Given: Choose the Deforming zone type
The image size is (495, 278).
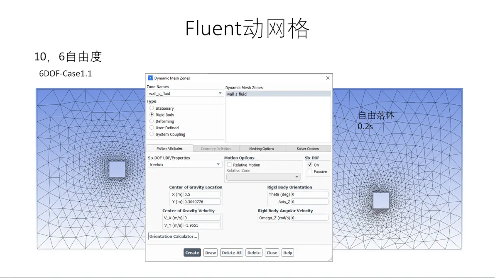Looking at the screenshot, I should [152, 121].
